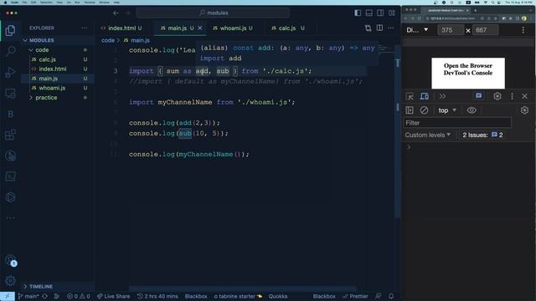
Task: Open the Search view in activity bar
Action: [x=10, y=52]
